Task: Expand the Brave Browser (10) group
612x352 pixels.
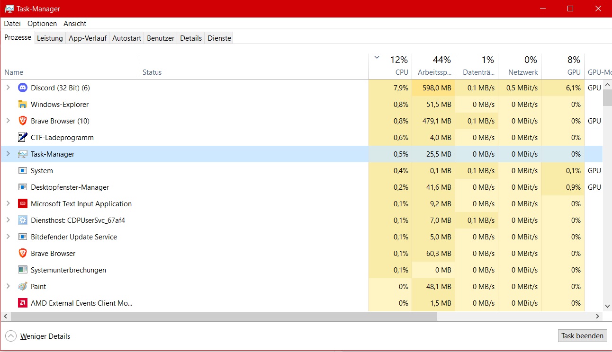Action: (8, 121)
